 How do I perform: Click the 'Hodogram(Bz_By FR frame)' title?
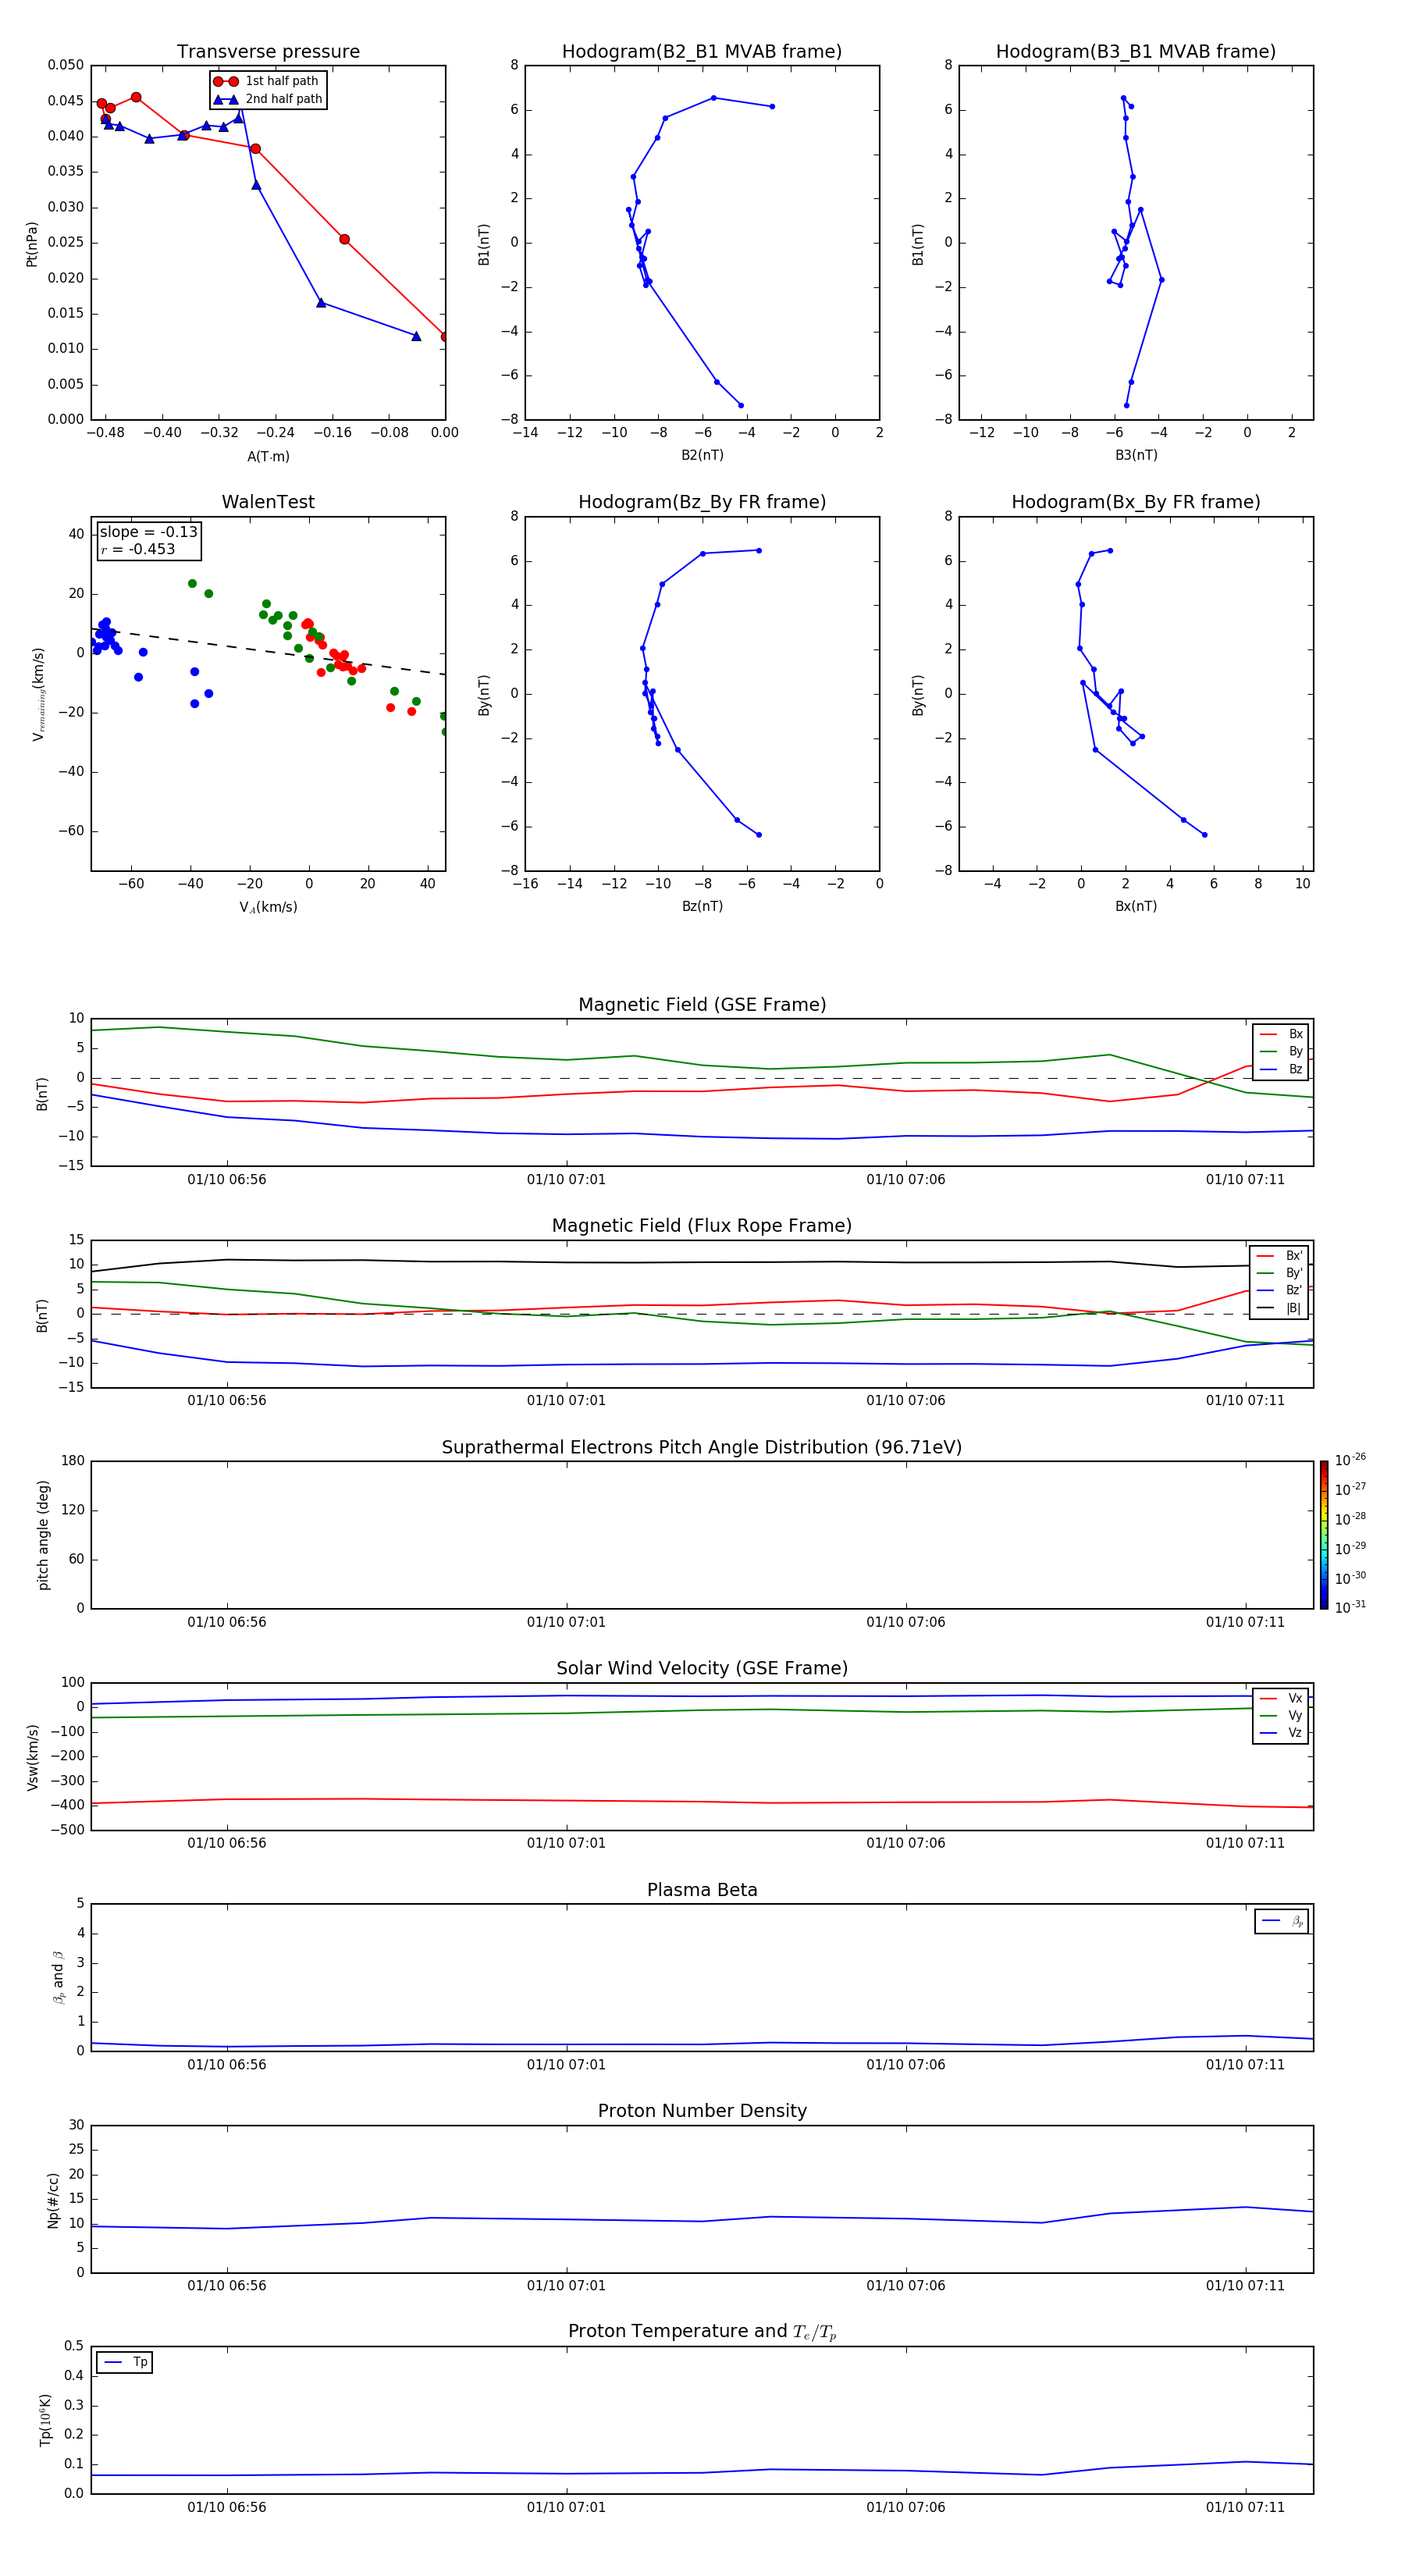click(x=702, y=502)
